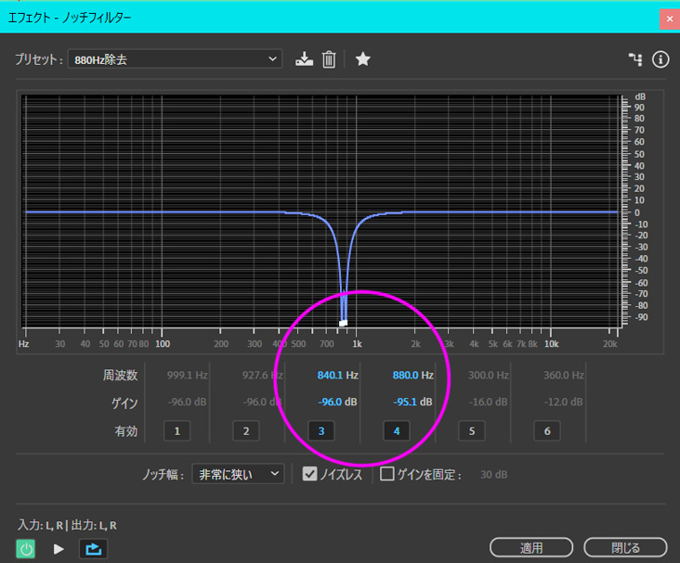
Task: Enable the ノイズレス checkbox
Action: pyautogui.click(x=310, y=474)
